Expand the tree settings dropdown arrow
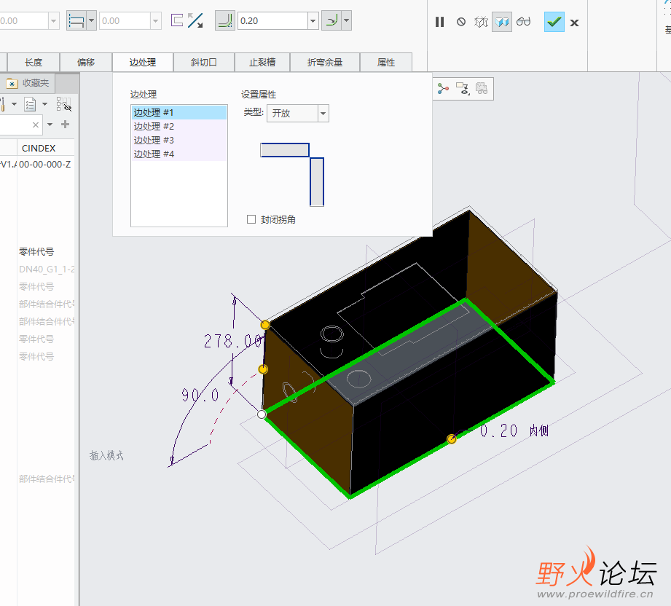 [x=14, y=104]
